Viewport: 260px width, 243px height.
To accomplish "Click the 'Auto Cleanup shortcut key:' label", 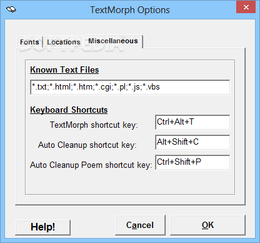I will 87,145.
